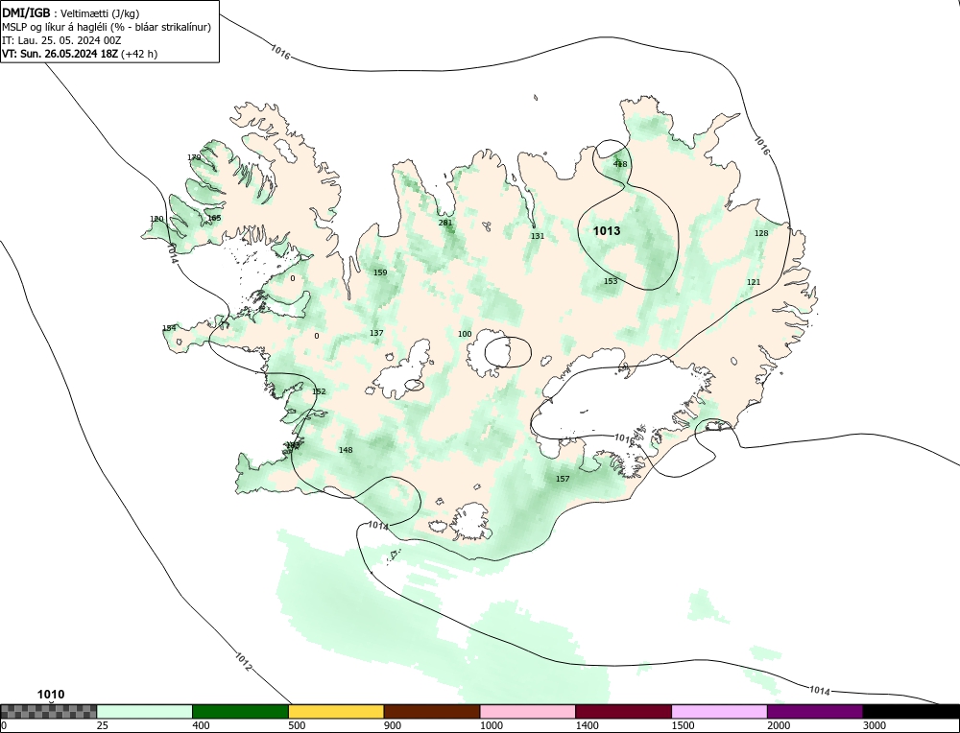Select the map value 128
The width and height of the screenshot is (960, 733).
click(x=761, y=232)
